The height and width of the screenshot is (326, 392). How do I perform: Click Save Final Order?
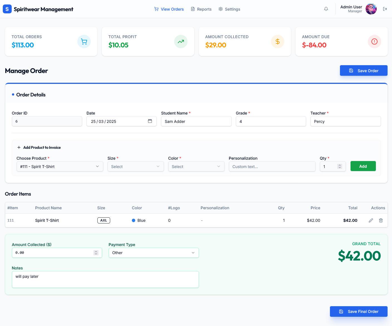click(359, 312)
